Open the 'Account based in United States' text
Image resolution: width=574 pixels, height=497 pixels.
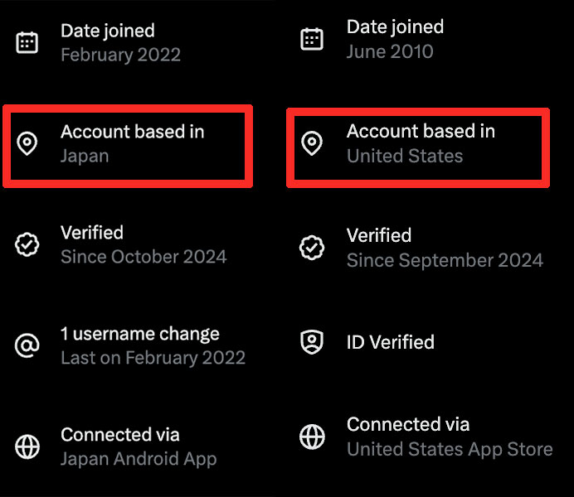(x=421, y=143)
